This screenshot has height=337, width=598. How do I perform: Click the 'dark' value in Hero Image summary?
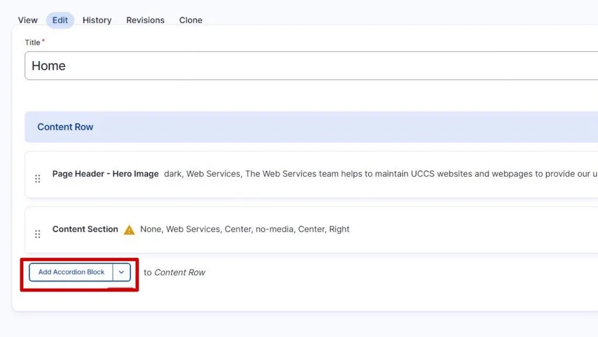(x=173, y=174)
